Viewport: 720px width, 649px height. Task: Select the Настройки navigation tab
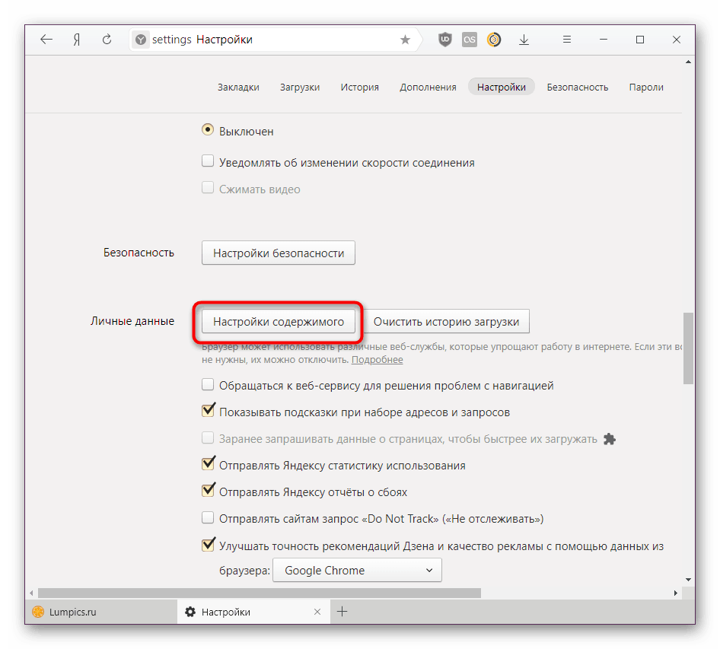coord(502,87)
